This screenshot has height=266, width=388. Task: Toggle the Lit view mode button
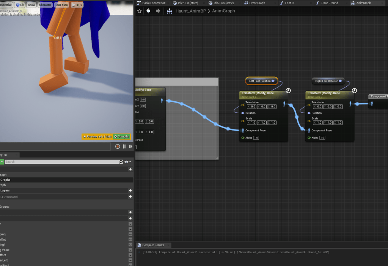pyautogui.click(x=20, y=5)
